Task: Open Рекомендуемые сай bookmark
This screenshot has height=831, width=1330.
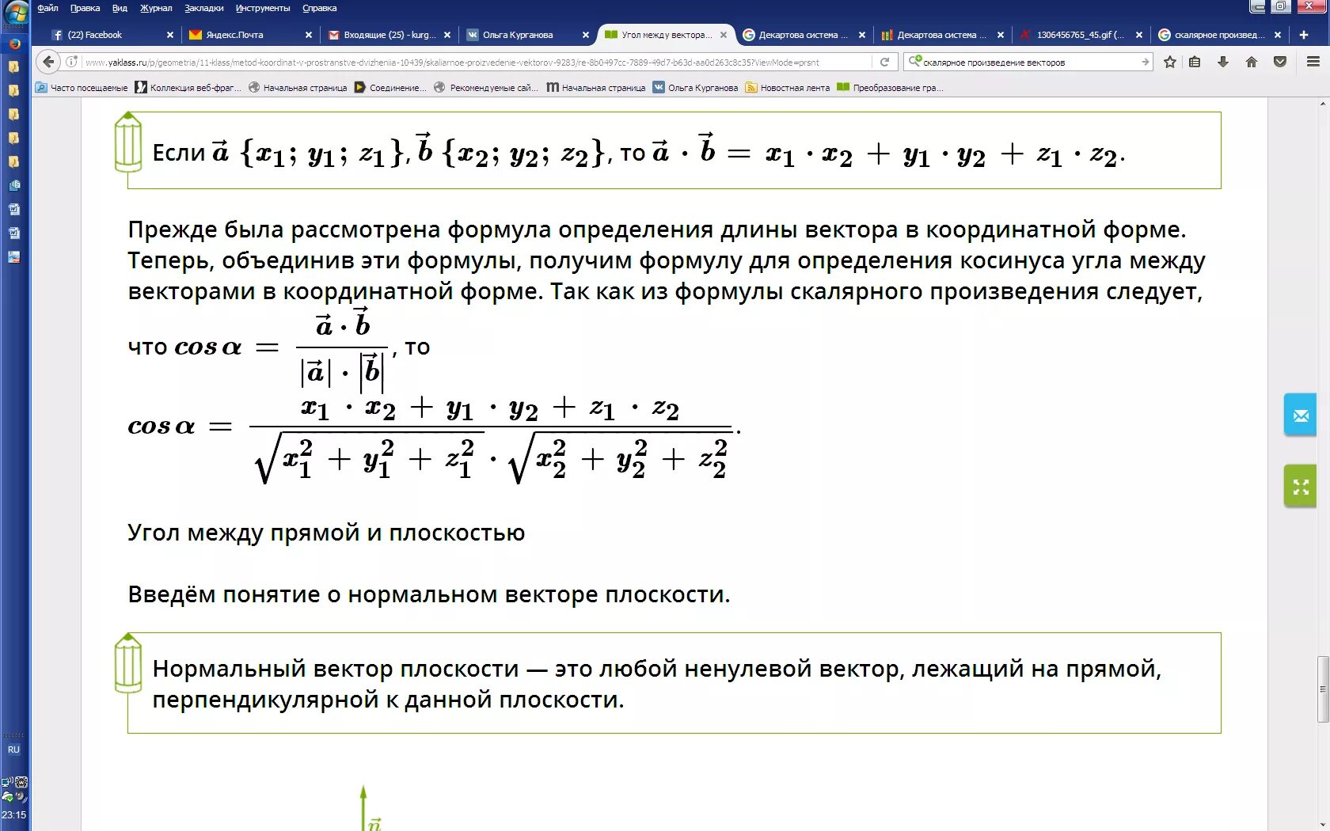Action: [x=486, y=88]
